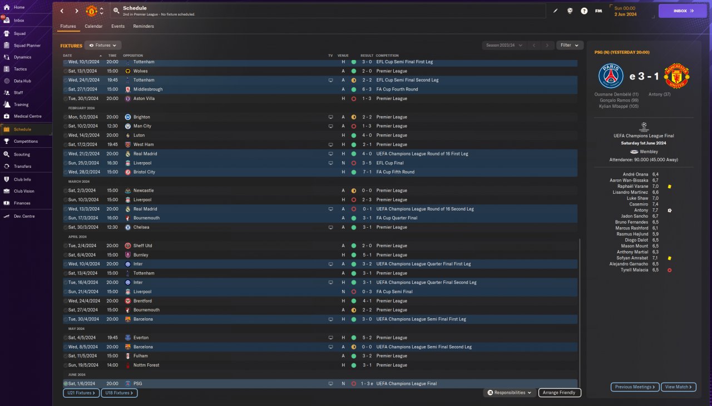Open Training from the sidebar
712x406 pixels.
26,104
